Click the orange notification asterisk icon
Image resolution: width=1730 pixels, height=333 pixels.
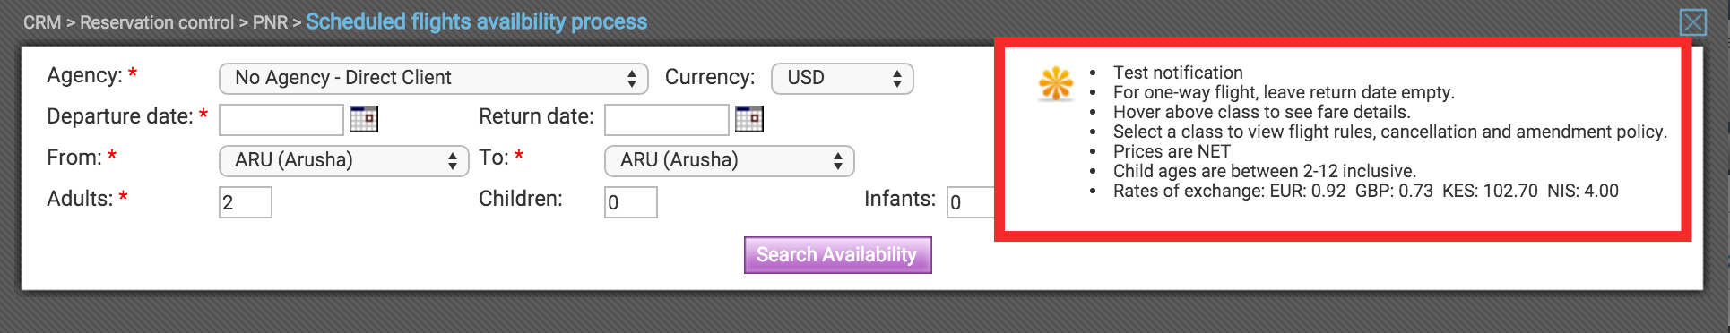coord(1056,83)
